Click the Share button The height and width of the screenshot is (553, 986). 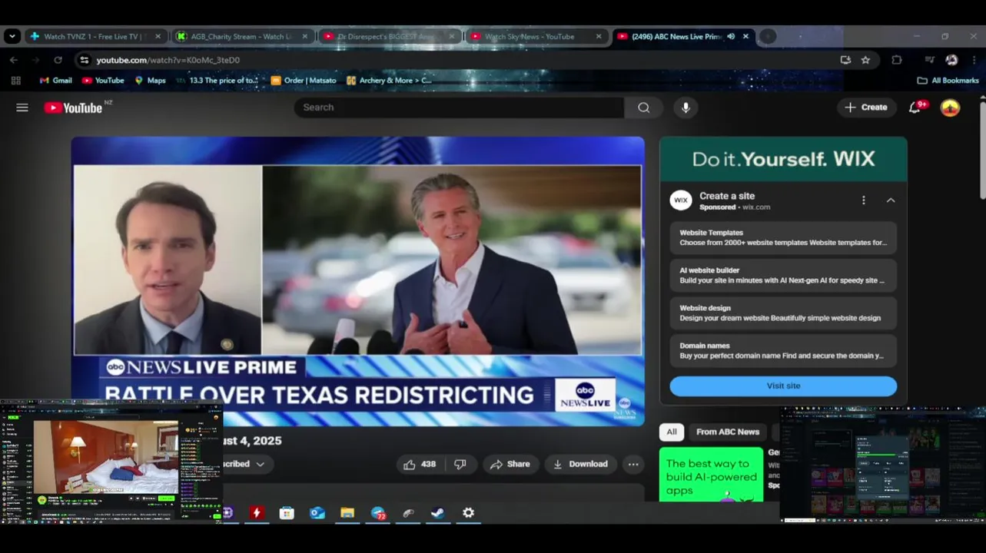510,464
